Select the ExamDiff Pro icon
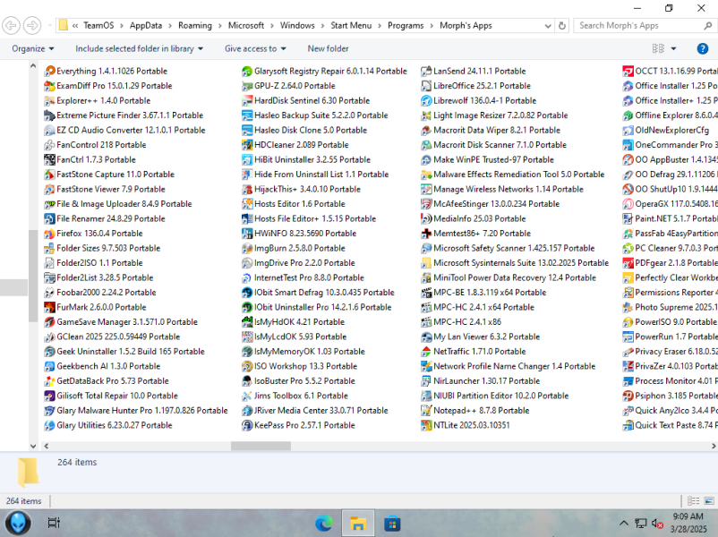The width and height of the screenshot is (718, 537). click(49, 86)
